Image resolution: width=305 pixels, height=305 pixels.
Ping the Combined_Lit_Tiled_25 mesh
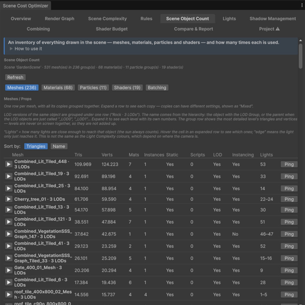tap(289, 188)
